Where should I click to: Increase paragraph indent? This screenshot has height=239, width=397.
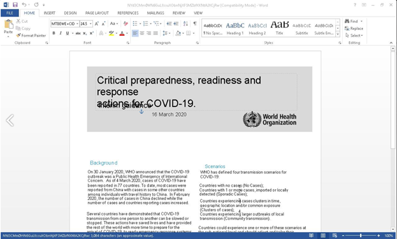[176, 24]
